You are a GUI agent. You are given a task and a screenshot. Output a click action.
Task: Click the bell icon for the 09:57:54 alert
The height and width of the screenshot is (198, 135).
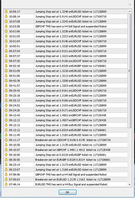pos(6,51)
